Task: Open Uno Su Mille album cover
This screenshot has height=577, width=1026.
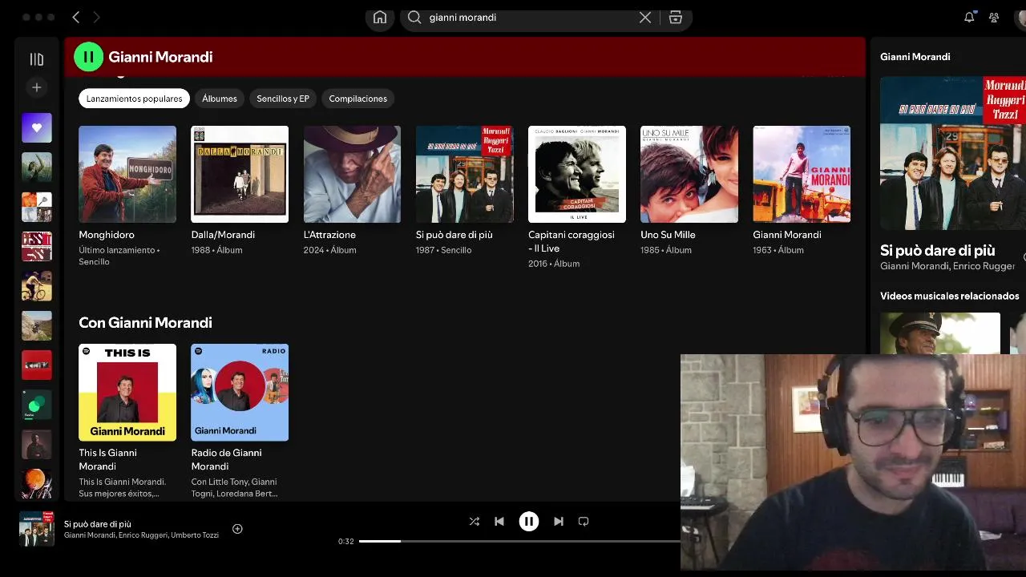Action: [x=689, y=174]
